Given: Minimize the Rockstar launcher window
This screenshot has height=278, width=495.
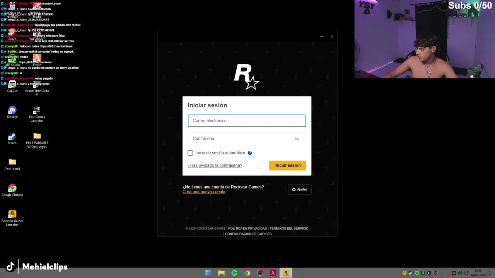Looking at the screenshot, I should pos(321,37).
